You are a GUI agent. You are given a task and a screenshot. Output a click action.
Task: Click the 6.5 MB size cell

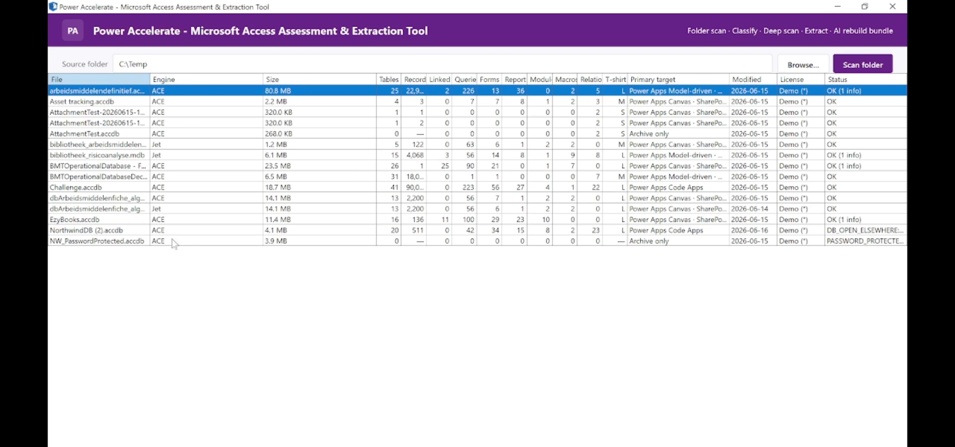[x=319, y=177]
